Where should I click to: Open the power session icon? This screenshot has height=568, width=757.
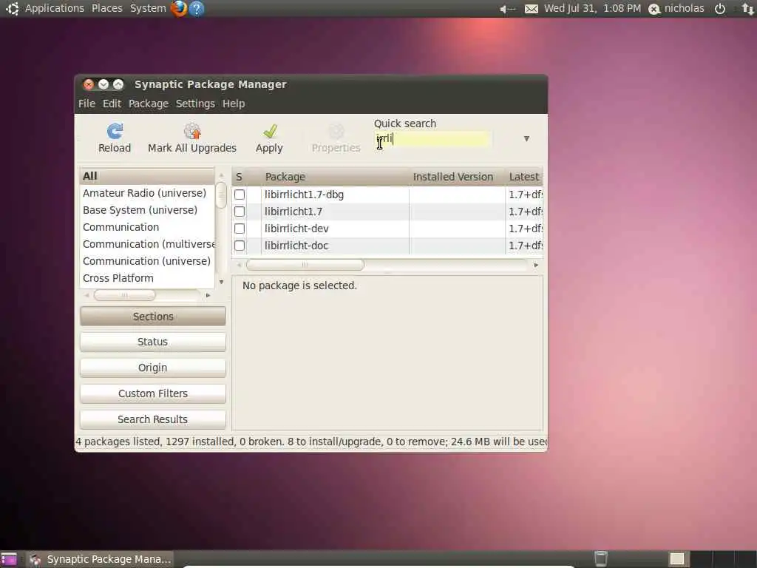tap(720, 9)
